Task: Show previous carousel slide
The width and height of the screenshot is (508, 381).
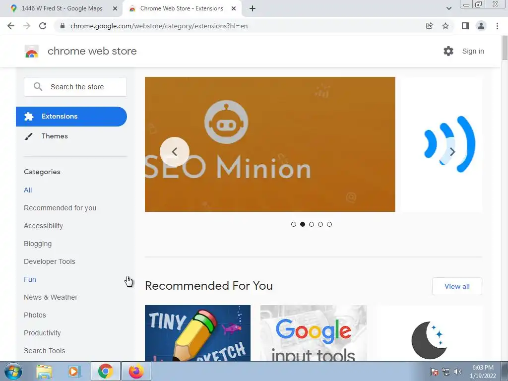Action: pyautogui.click(x=175, y=152)
